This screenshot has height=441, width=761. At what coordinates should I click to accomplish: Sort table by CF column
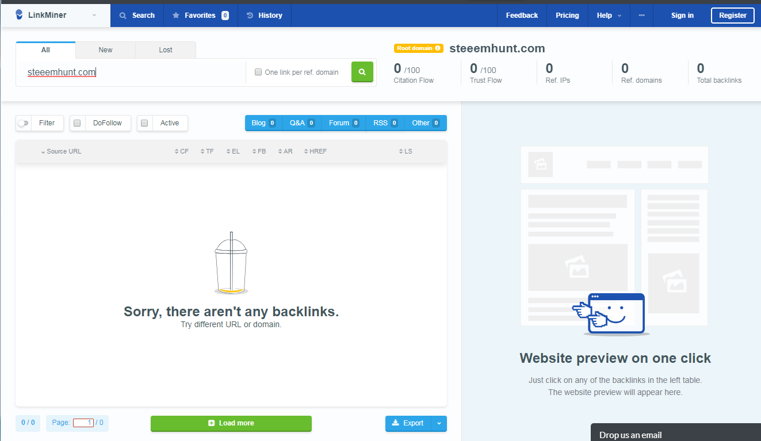click(182, 152)
